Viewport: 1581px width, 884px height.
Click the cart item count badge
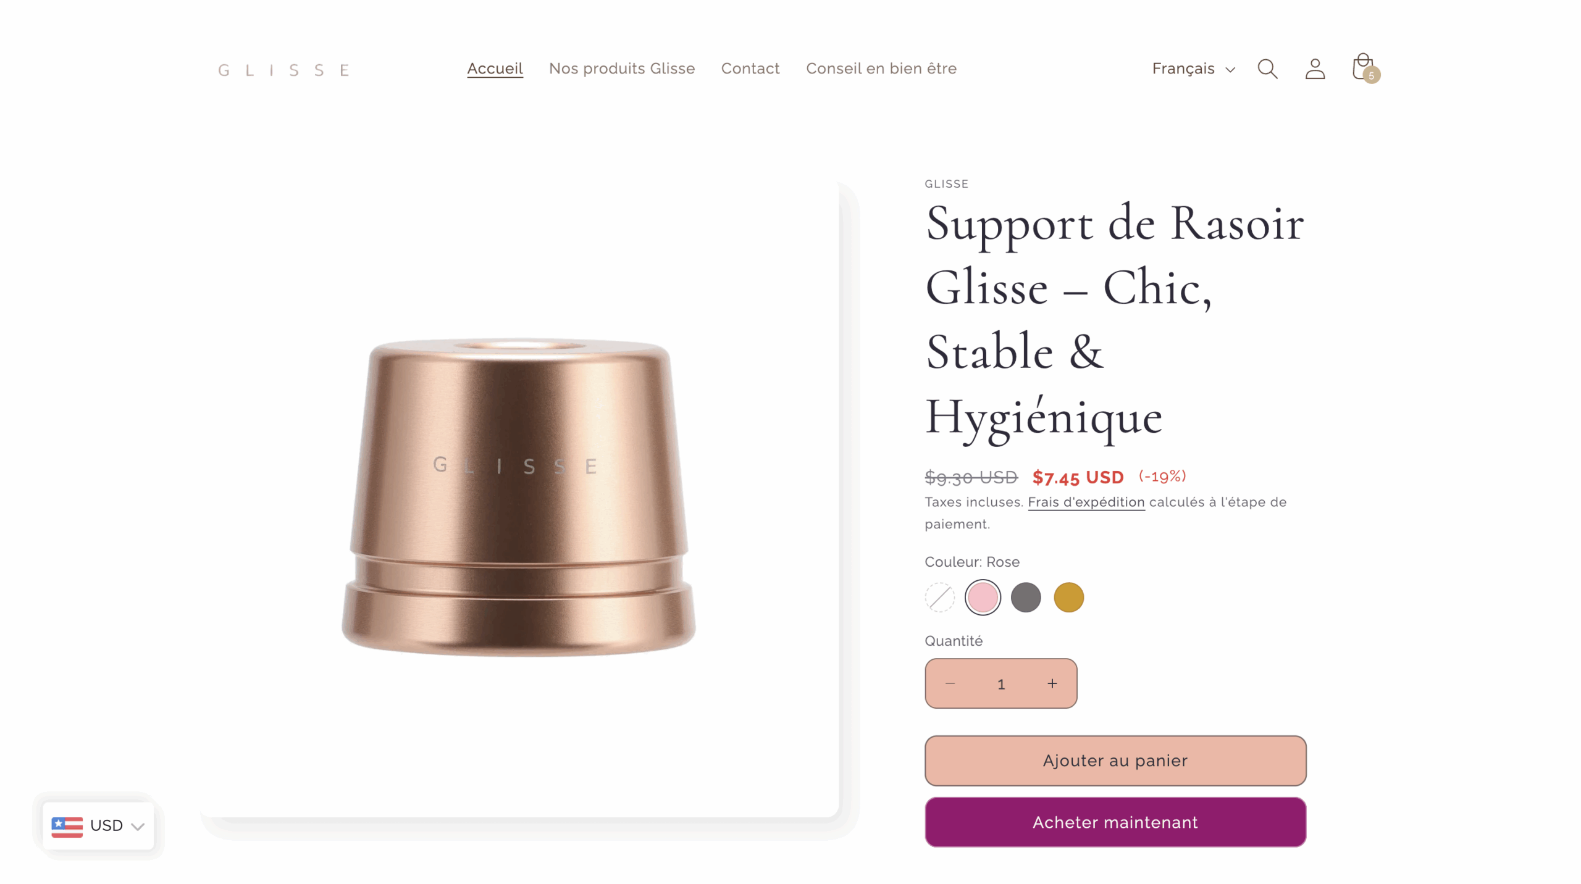pyautogui.click(x=1371, y=75)
